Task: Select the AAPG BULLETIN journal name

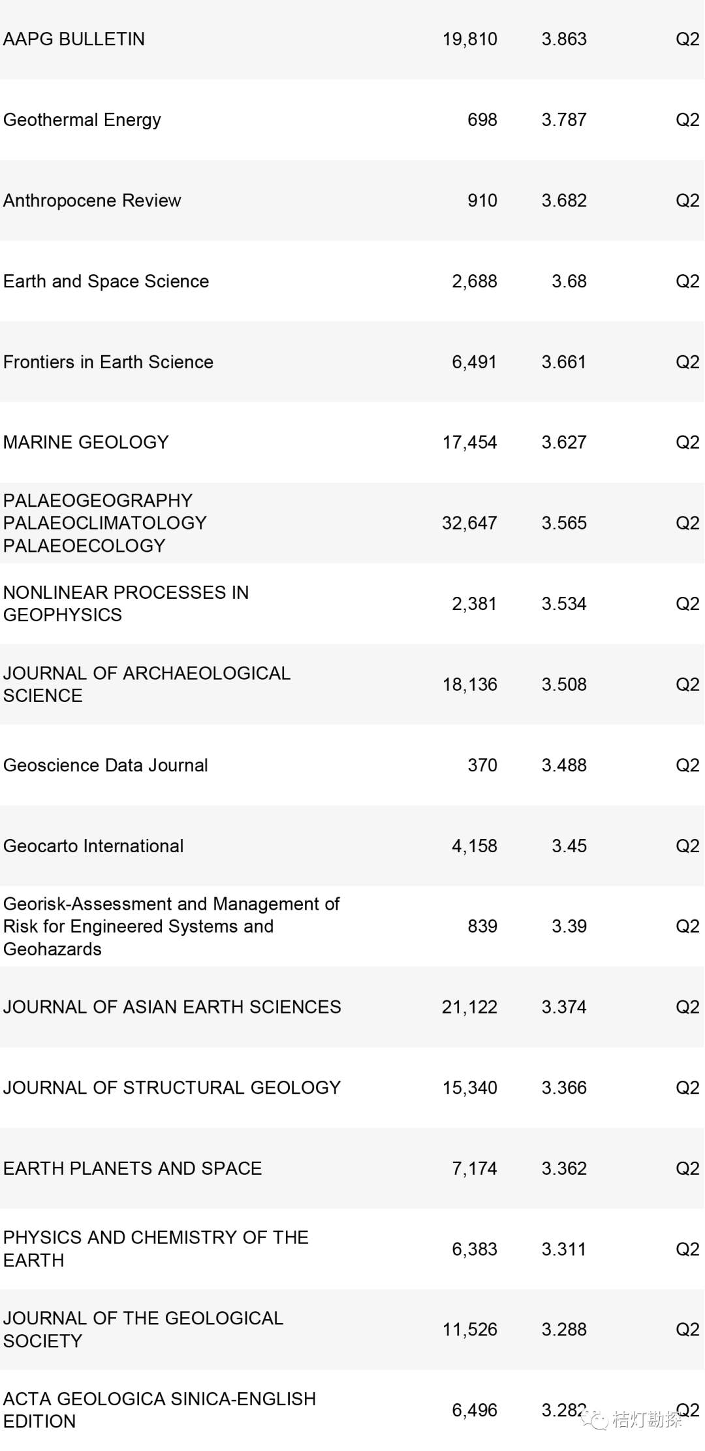Action: coord(74,39)
